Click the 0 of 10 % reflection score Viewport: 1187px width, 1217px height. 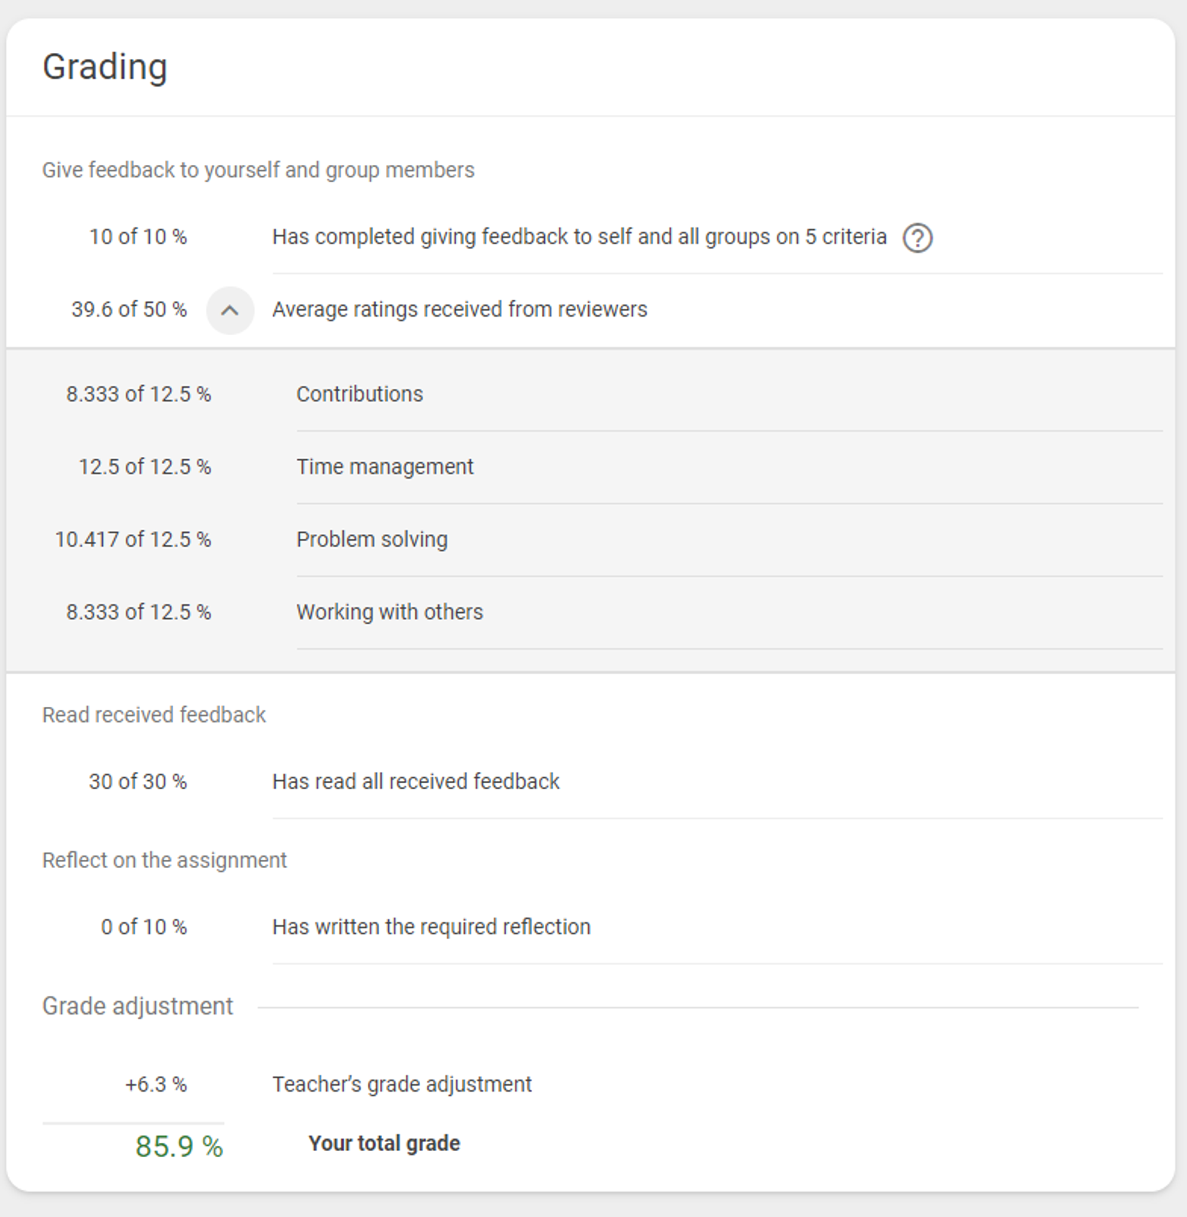(144, 927)
